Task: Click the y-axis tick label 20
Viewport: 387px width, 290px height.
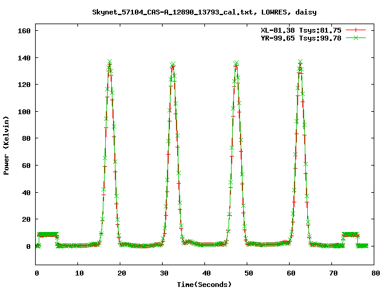Action: point(26,219)
